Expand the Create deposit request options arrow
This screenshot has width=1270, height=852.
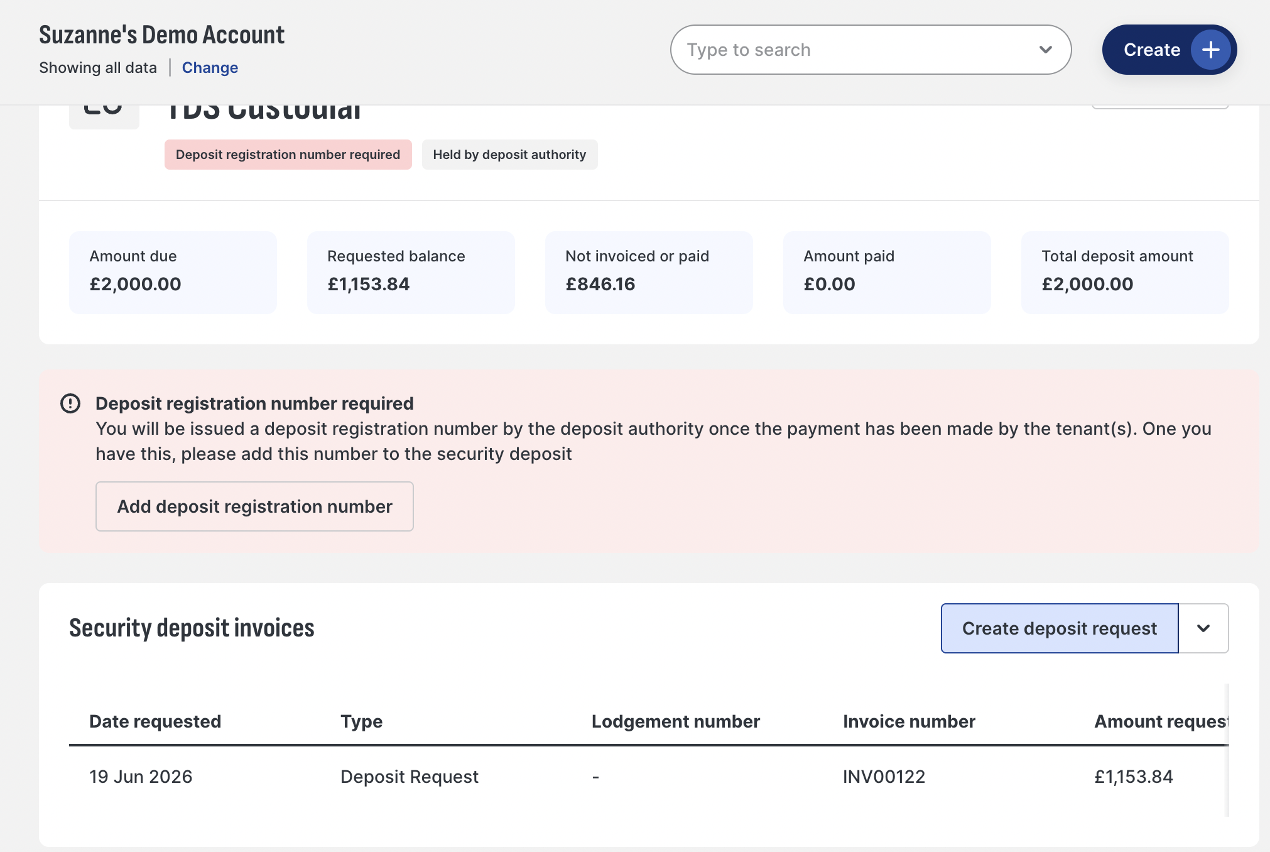(1203, 628)
